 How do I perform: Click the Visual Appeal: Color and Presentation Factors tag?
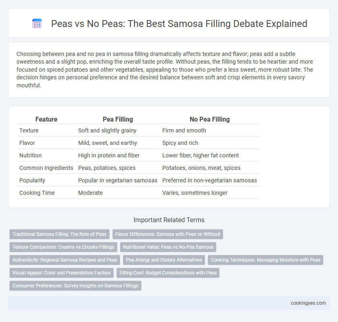pos(62,273)
